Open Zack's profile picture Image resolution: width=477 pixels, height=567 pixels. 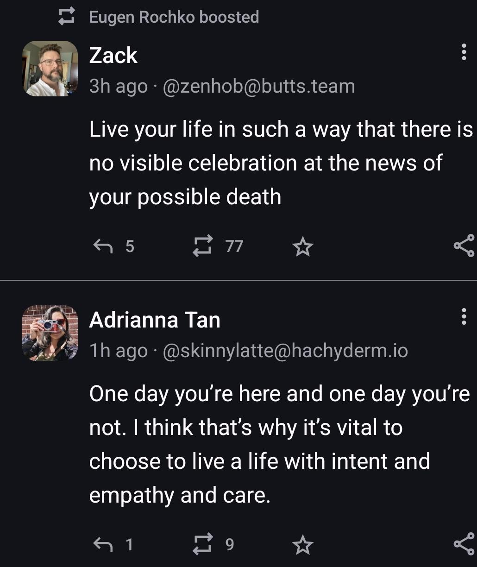[50, 69]
